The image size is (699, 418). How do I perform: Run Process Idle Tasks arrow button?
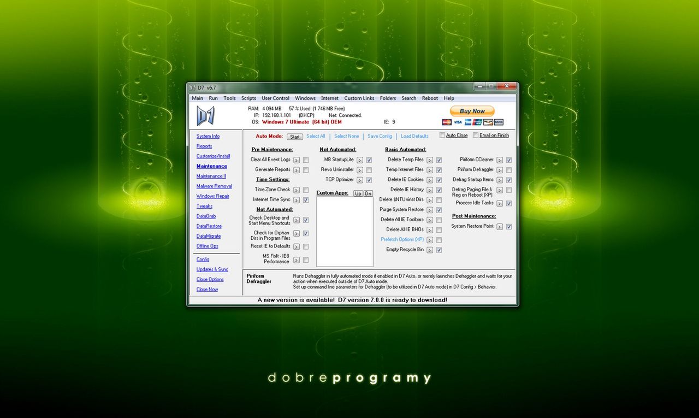500,203
